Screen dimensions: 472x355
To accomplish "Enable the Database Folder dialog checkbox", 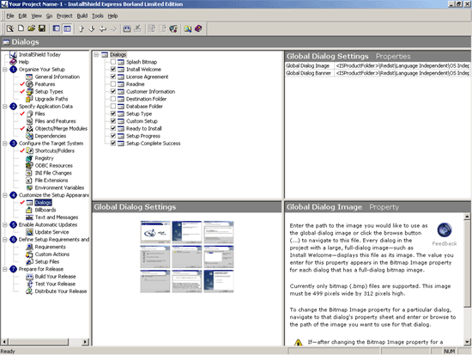I will click(x=113, y=107).
